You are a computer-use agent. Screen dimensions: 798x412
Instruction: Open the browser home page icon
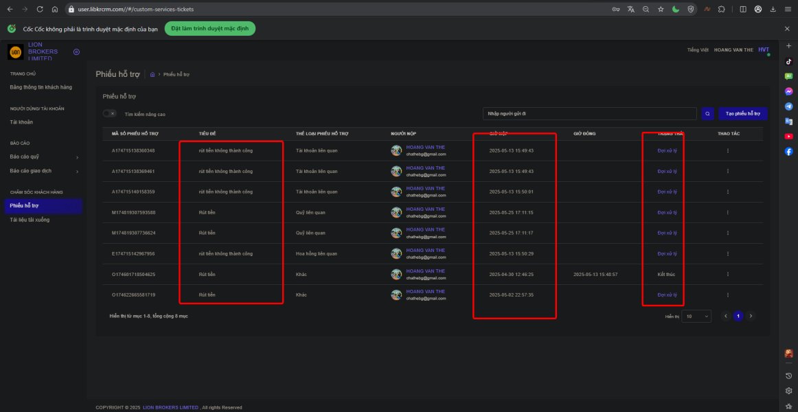[x=54, y=9]
